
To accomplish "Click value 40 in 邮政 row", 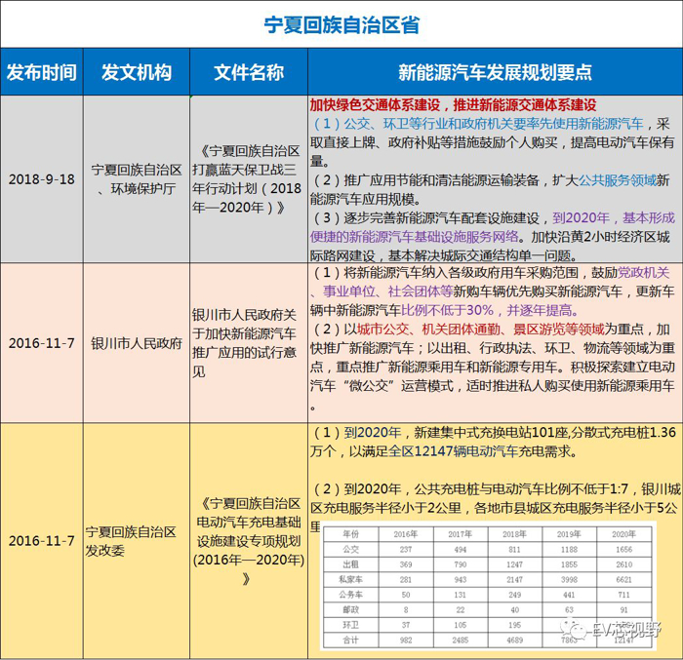I will click(x=514, y=609).
